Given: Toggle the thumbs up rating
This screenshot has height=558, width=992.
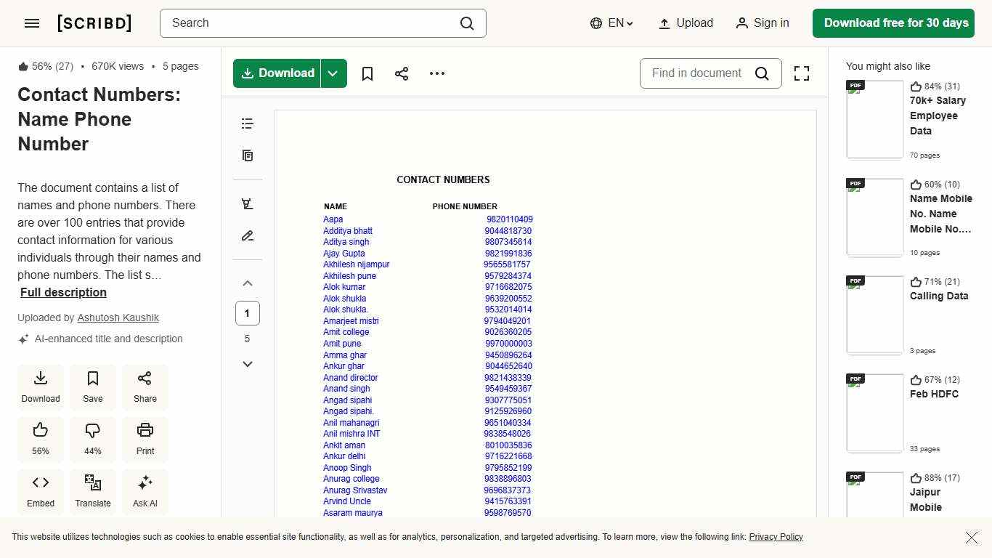Looking at the screenshot, I should tap(40, 439).
